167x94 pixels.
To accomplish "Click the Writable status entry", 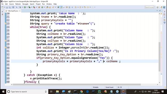I will coord(96,87).
